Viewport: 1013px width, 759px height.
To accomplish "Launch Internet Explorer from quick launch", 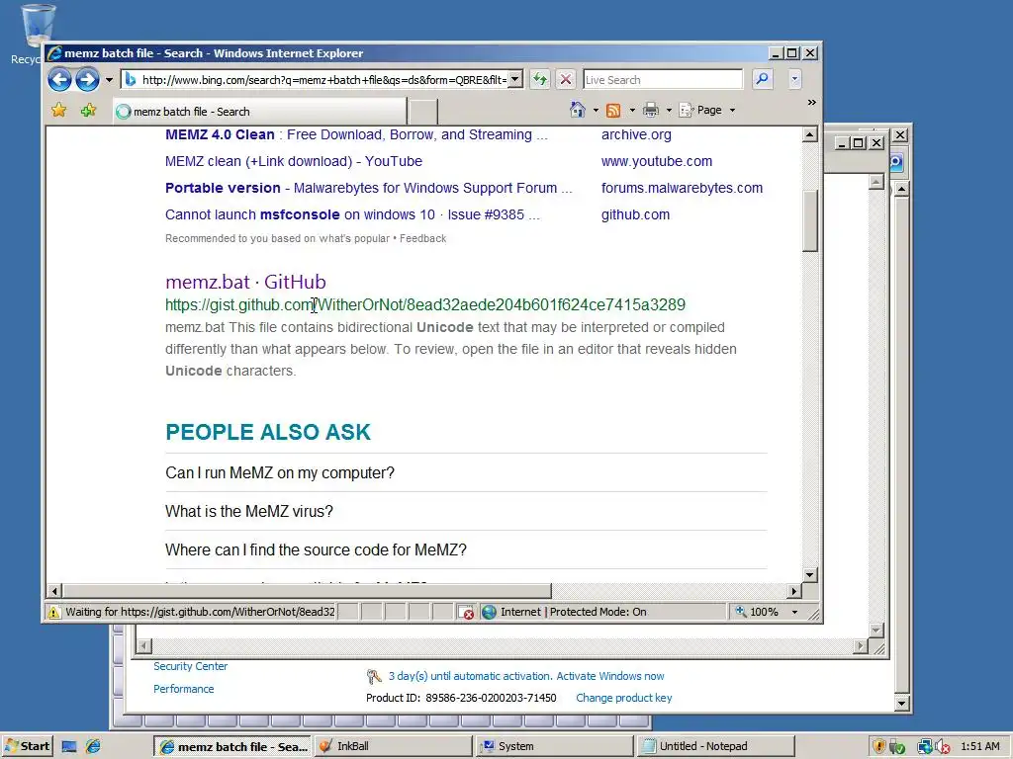I will tap(94, 747).
